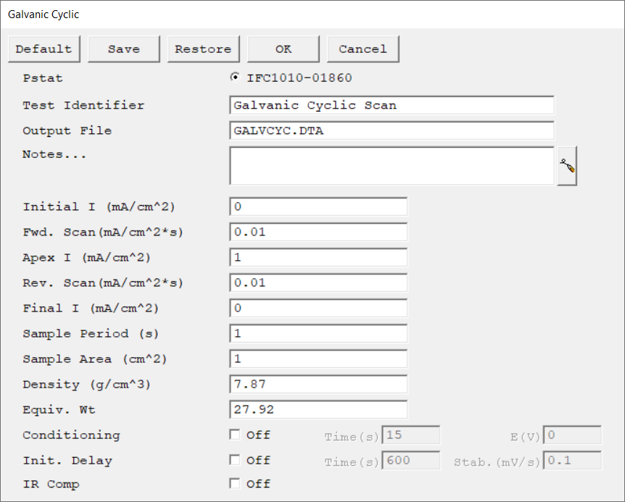The image size is (625, 502).
Task: Click the Test Identifier label
Action: [83, 106]
